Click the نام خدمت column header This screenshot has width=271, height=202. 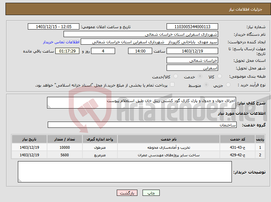coord(169,139)
